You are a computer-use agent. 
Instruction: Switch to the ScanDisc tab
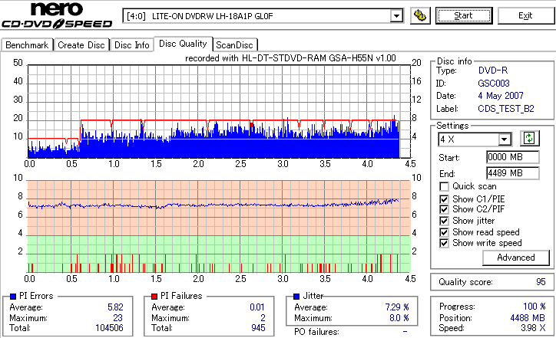[x=234, y=45]
